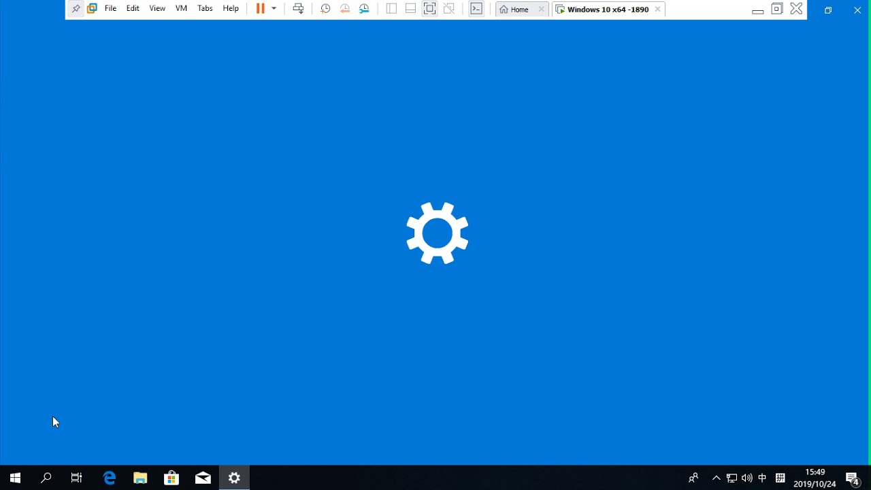Image resolution: width=871 pixels, height=490 pixels.
Task: Open File Explorer from taskbar
Action: (140, 478)
